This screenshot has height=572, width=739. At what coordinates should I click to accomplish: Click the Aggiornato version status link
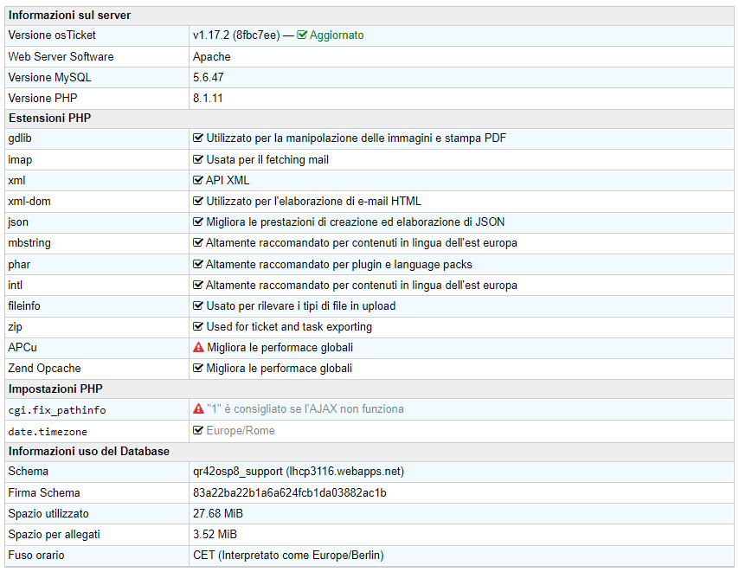[337, 35]
